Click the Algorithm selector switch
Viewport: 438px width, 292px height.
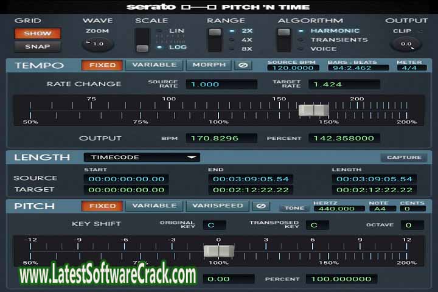284,40
